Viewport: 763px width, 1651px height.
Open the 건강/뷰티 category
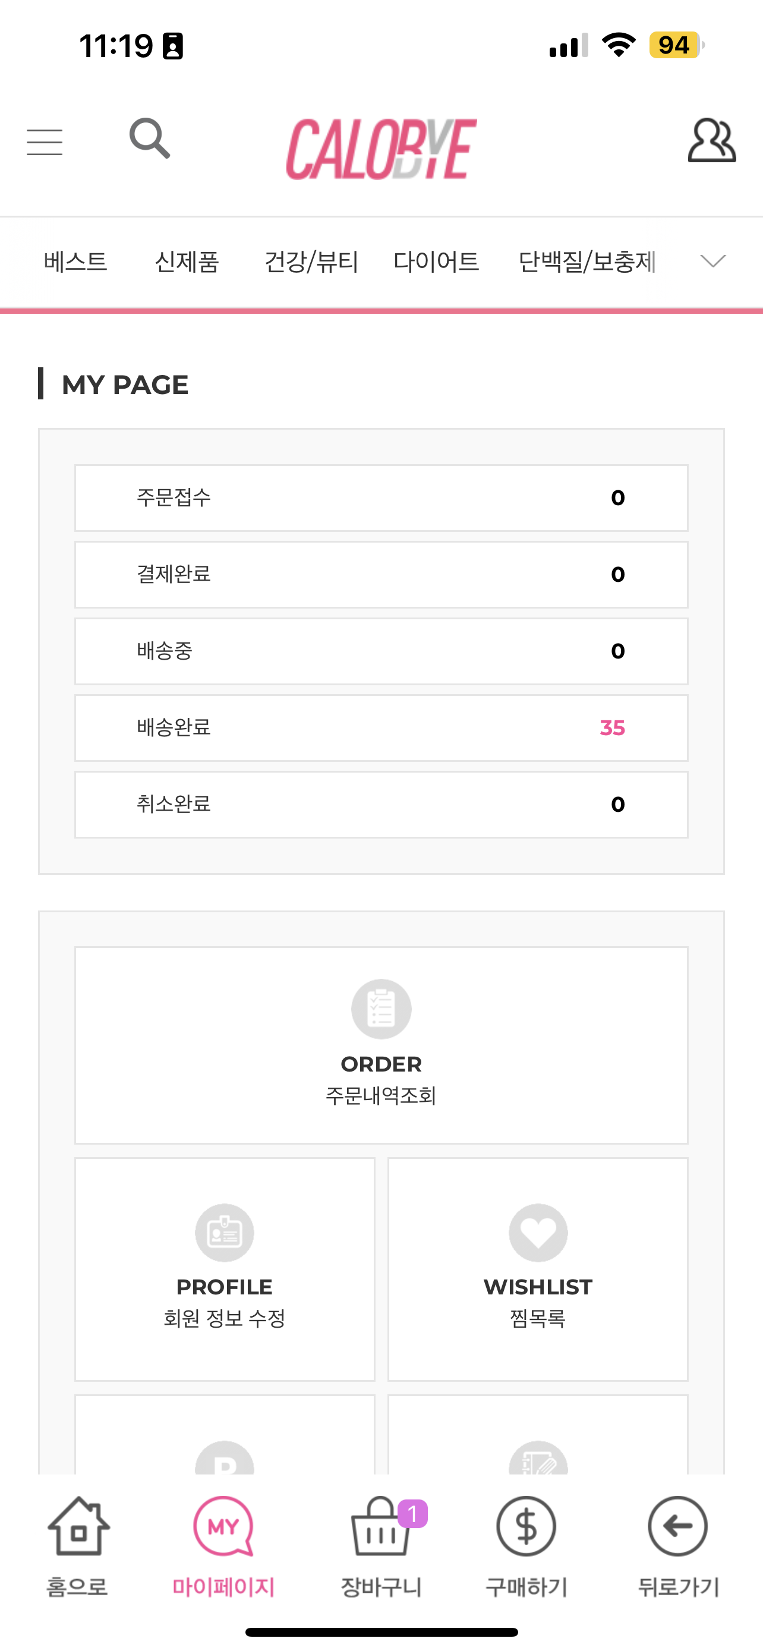pos(311,261)
